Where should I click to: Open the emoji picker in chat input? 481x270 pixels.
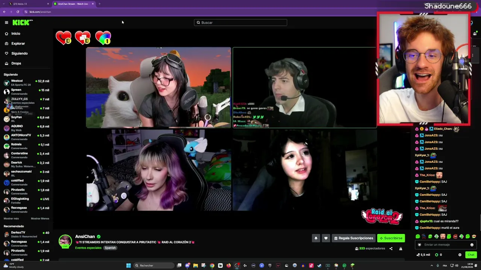click(472, 245)
